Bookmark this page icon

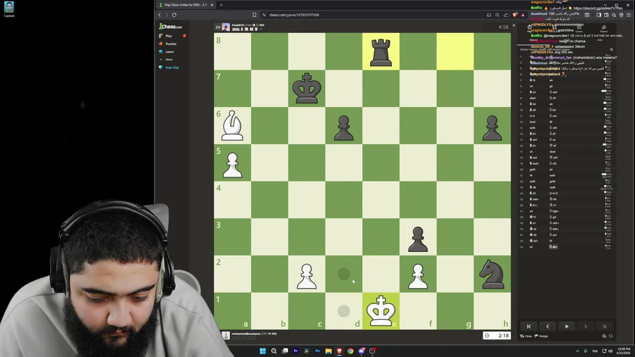[254, 15]
